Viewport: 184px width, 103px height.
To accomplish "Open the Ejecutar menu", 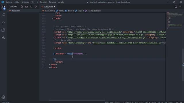I will pyautogui.click(x=43, y=2).
